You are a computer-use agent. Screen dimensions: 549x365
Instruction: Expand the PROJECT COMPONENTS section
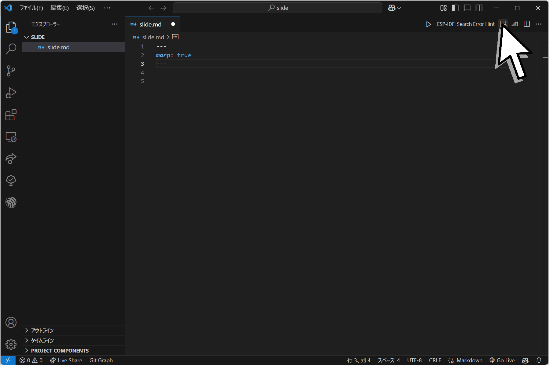(x=73, y=350)
